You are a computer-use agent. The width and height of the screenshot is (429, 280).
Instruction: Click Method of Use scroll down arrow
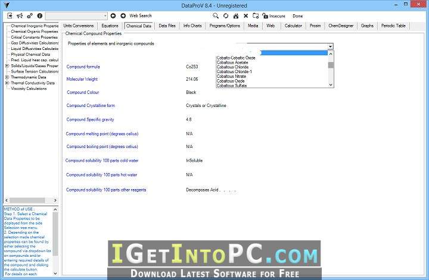[x=55, y=273]
